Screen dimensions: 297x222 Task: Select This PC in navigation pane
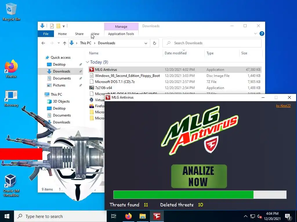pos(53,95)
